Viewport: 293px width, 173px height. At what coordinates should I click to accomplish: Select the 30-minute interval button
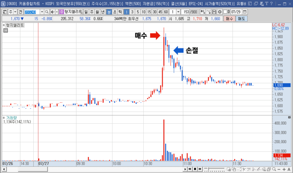click(155, 12)
